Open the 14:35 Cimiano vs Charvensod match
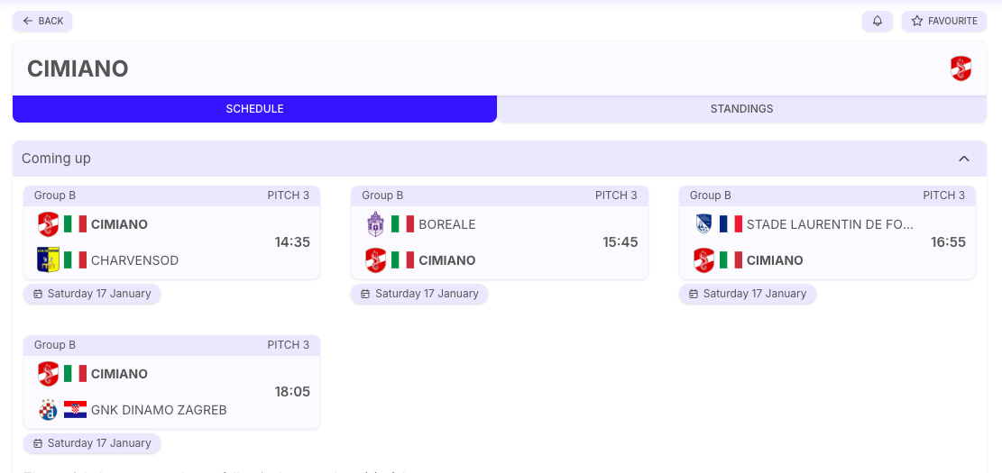 171,241
